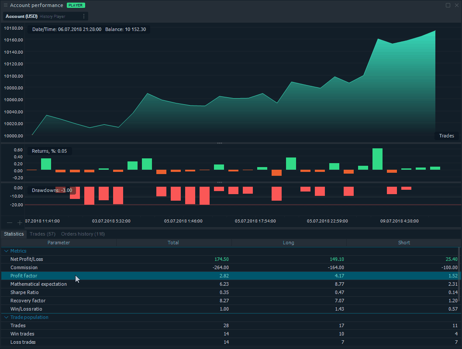
Task: Click timeline label 03.07.2018 5:32:00
Action: [111, 221]
